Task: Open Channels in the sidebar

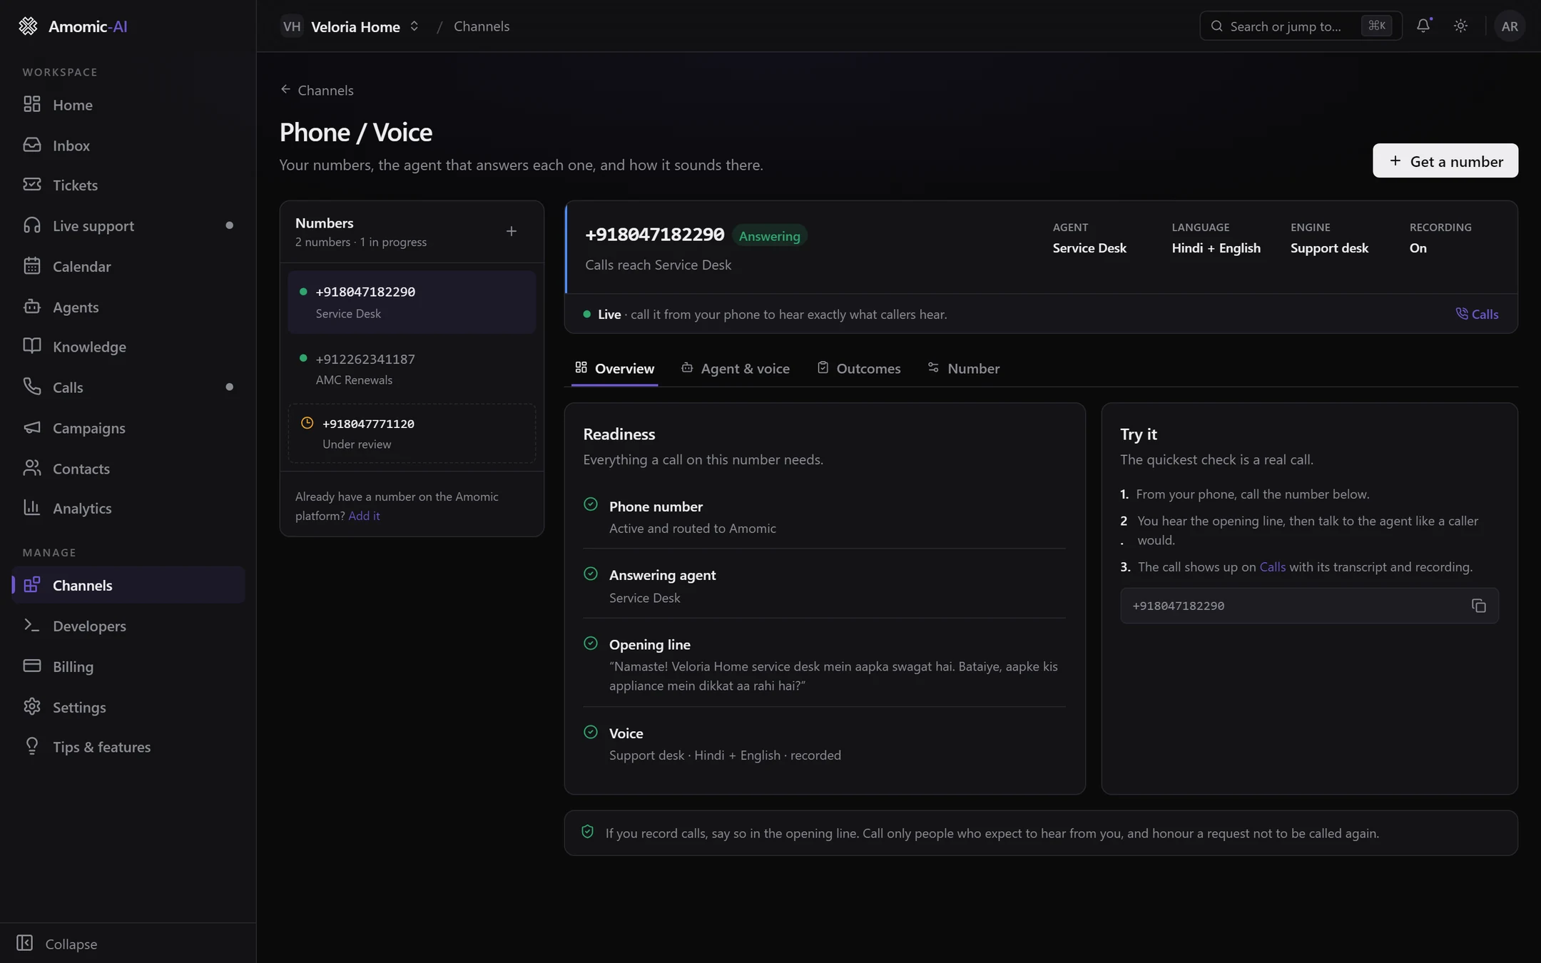Action: (x=128, y=585)
